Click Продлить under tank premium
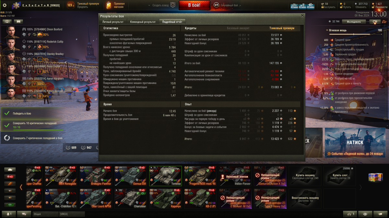This screenshot has height=218, width=389. point(82,7)
